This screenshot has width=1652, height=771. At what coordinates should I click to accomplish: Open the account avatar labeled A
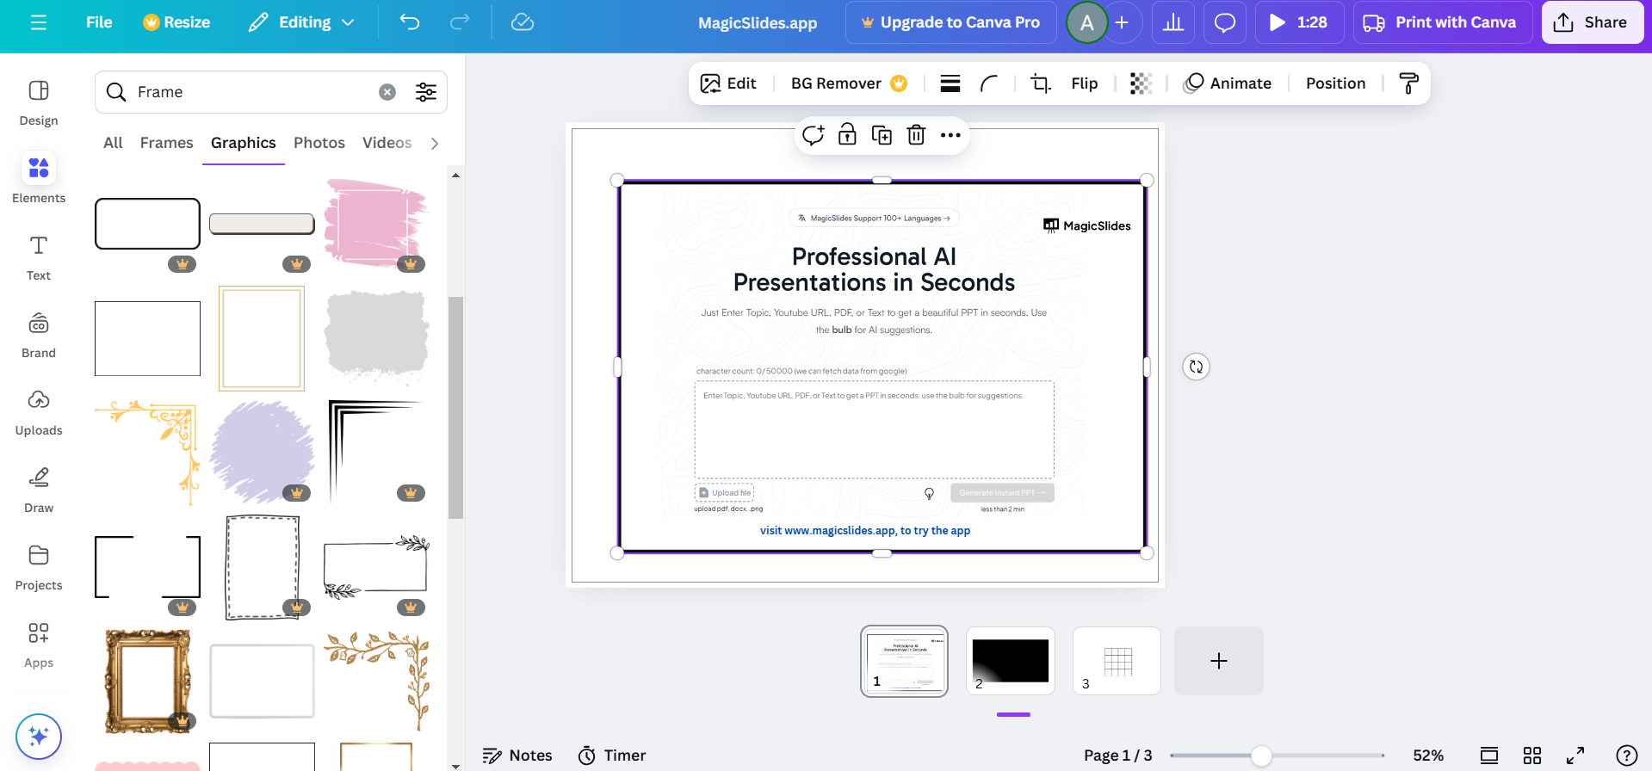(1087, 22)
